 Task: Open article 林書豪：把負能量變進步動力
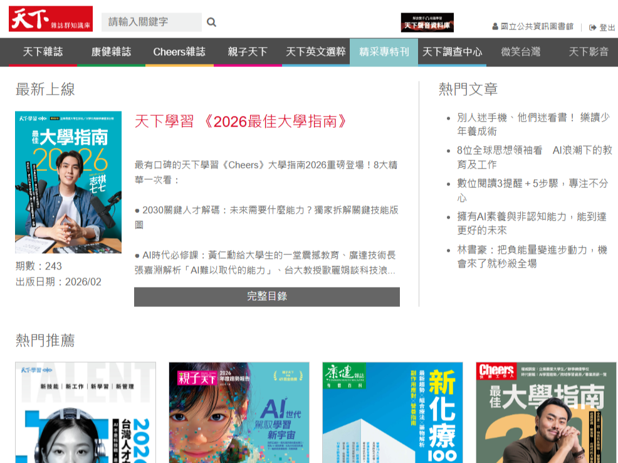(532, 256)
